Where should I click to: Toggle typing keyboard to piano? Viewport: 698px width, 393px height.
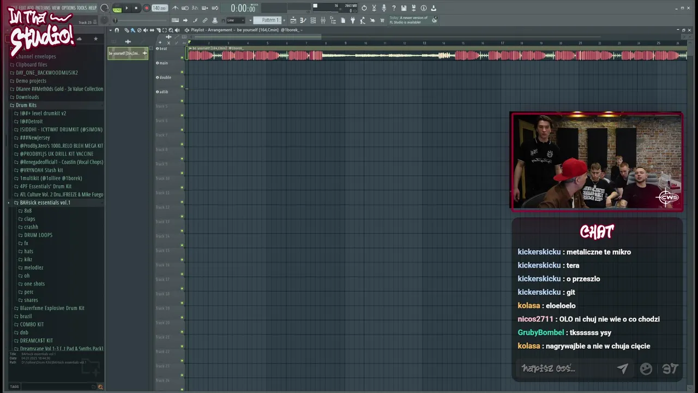175,20
